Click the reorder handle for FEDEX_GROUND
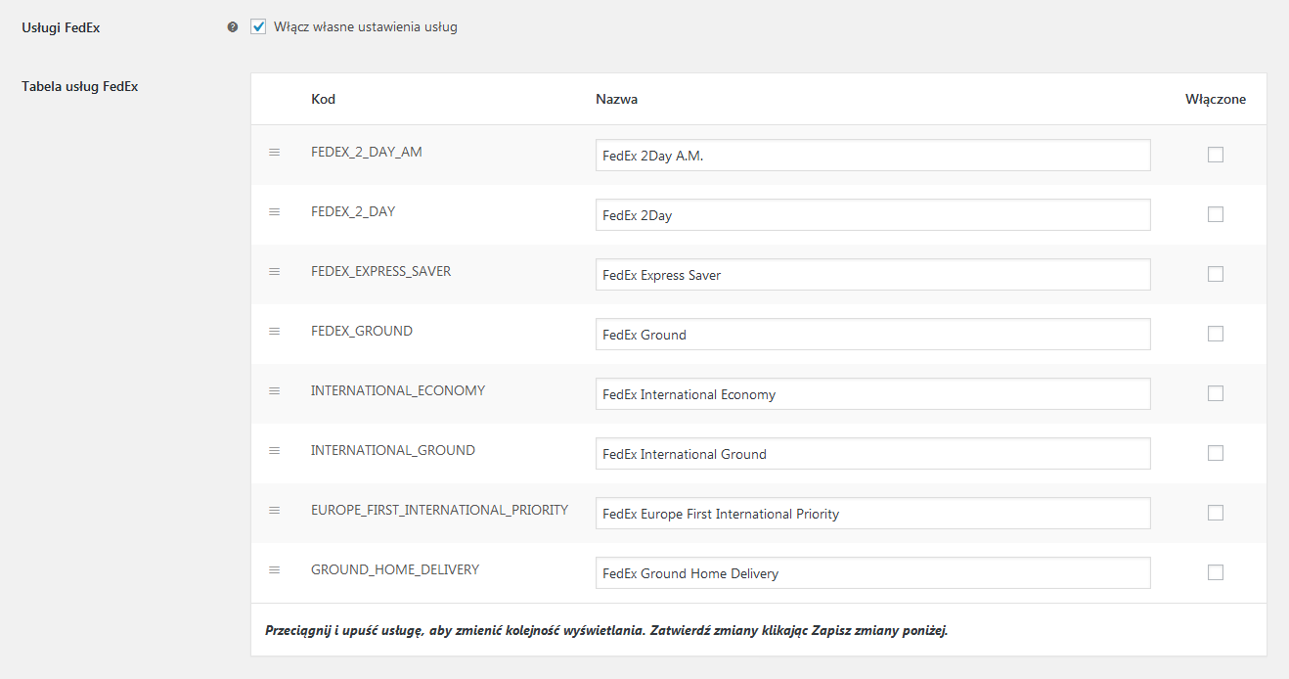Image resolution: width=1289 pixels, height=679 pixels. coord(275,331)
